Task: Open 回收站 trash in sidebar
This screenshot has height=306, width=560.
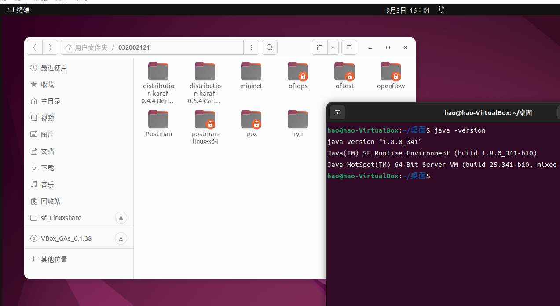Action: pyautogui.click(x=79, y=202)
